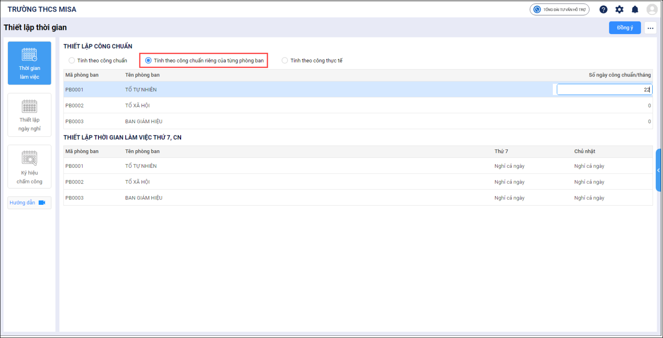Click the TRƯỜNG THCS MISA title
The height and width of the screenshot is (338, 663).
point(42,10)
